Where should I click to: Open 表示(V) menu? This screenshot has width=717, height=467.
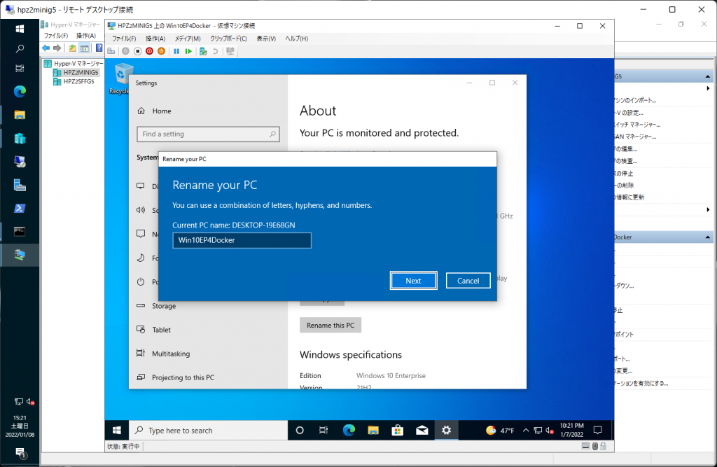coord(266,39)
